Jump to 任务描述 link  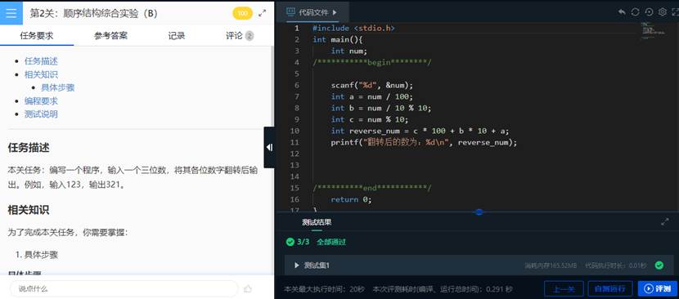[x=41, y=61]
